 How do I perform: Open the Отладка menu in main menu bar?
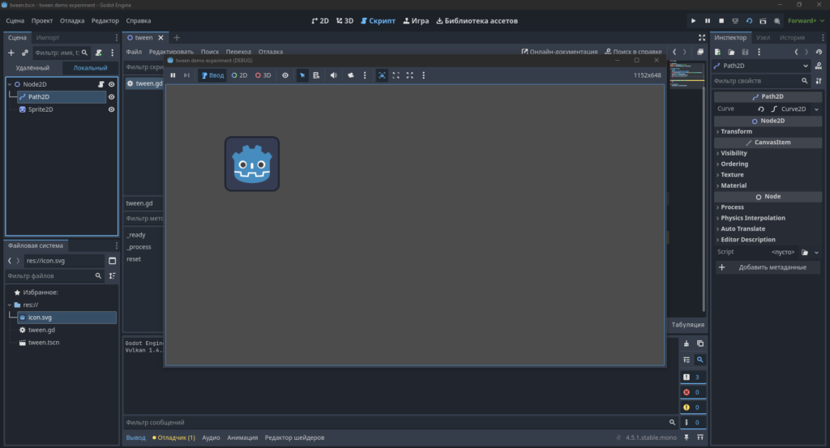[72, 21]
